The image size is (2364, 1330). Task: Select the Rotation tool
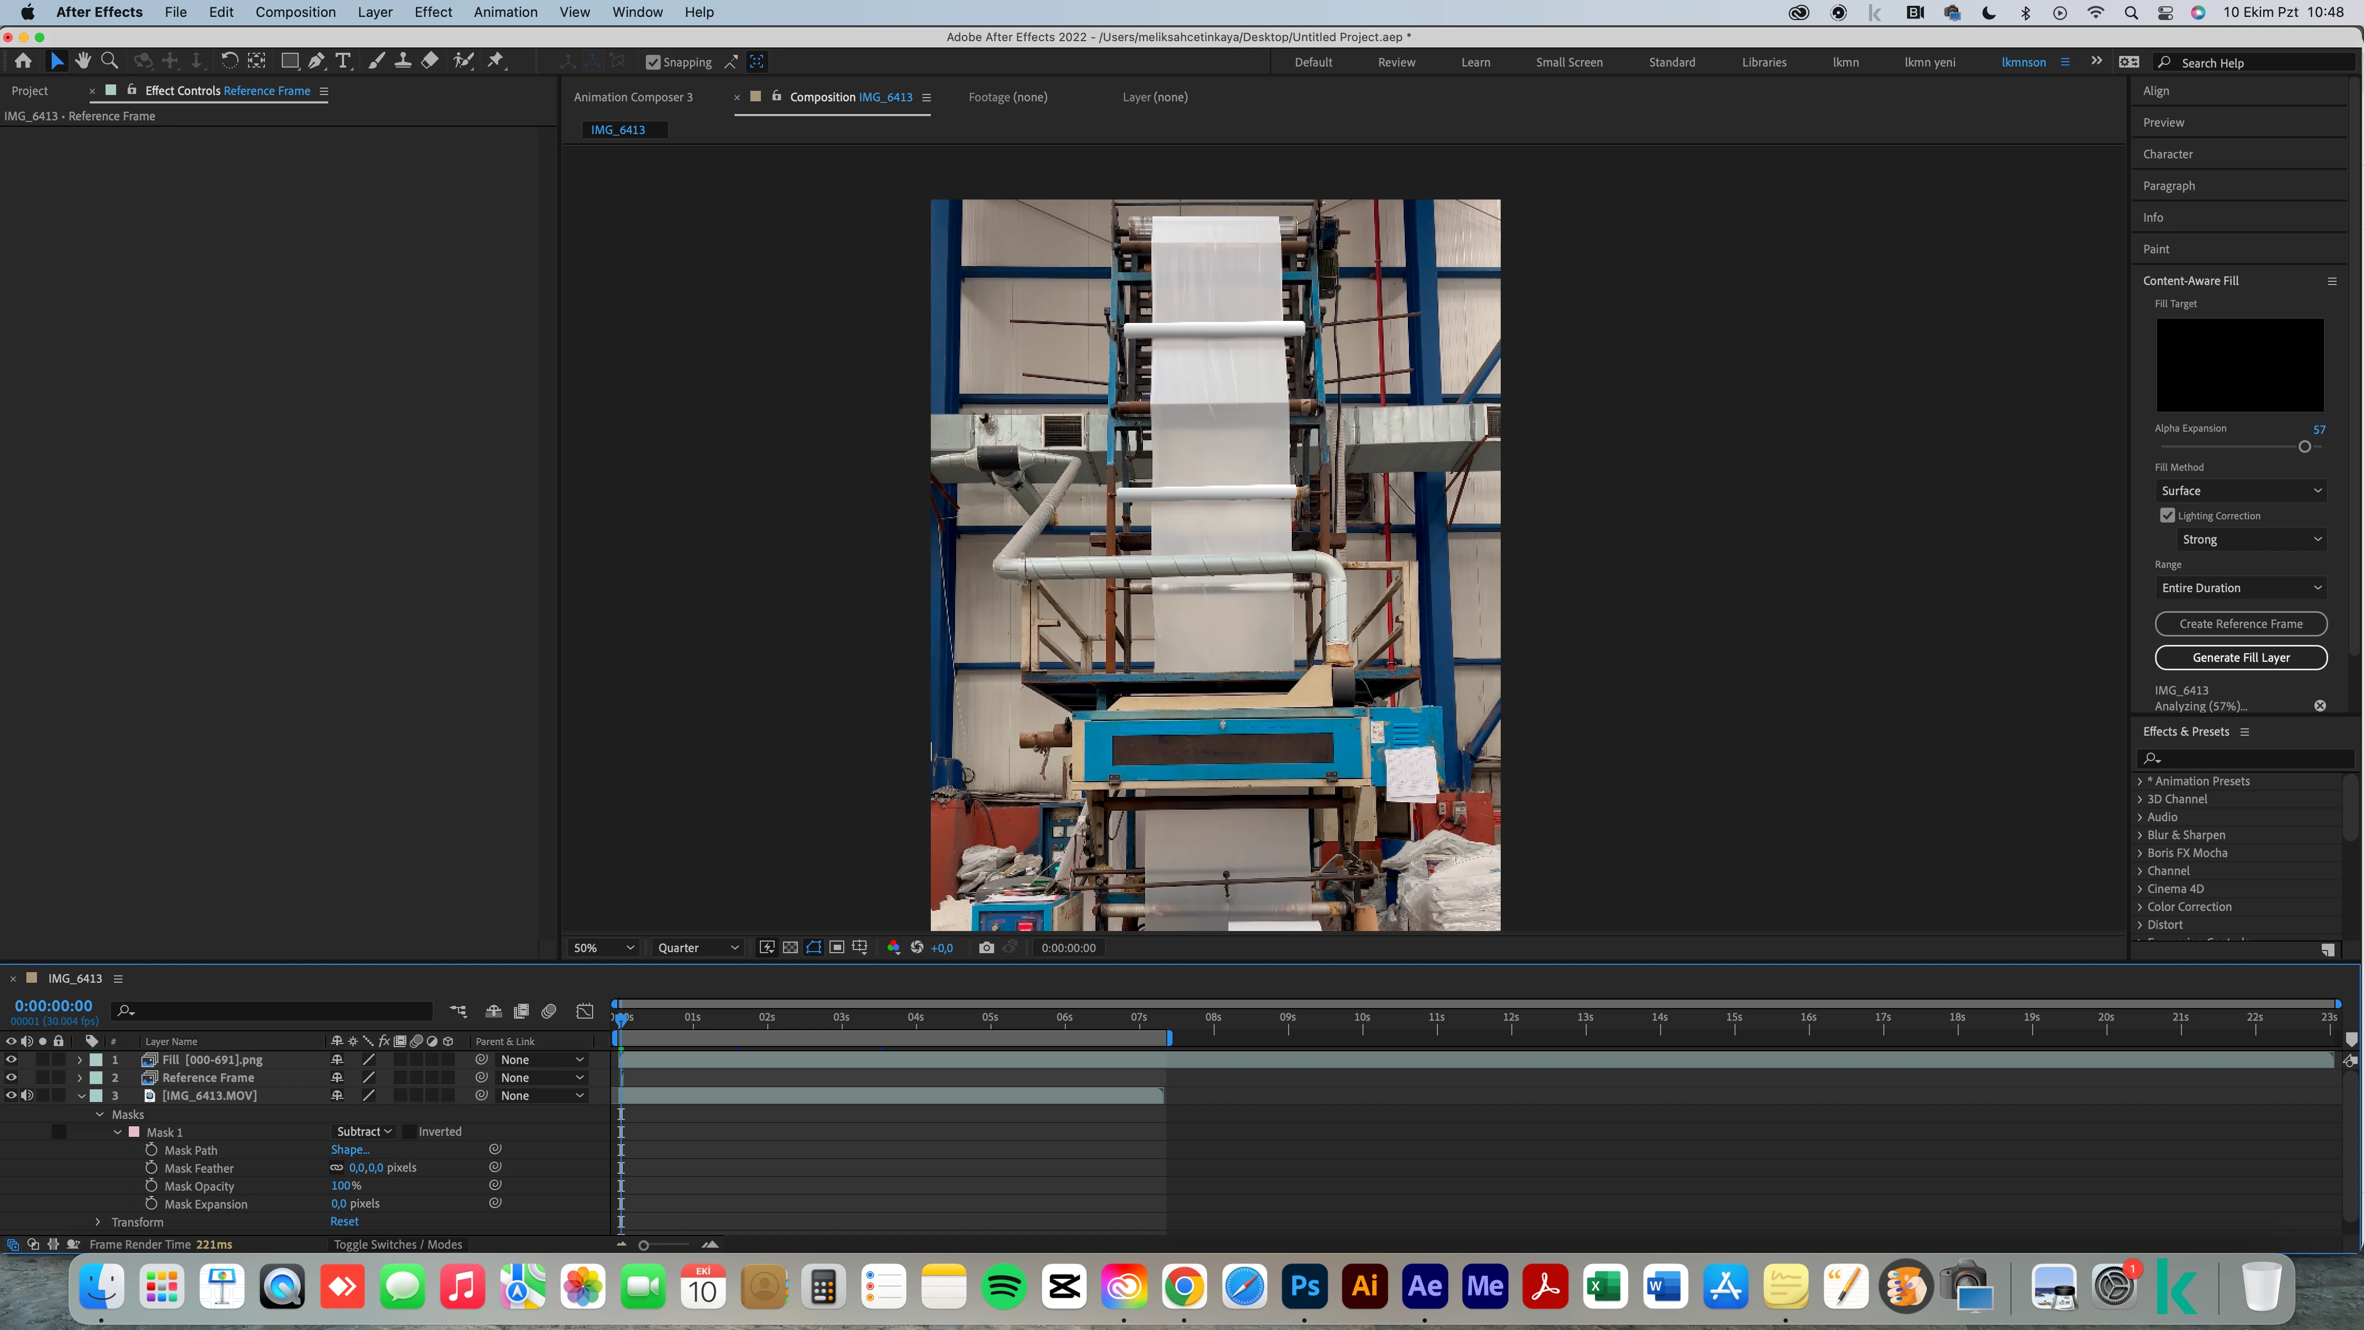[230, 62]
